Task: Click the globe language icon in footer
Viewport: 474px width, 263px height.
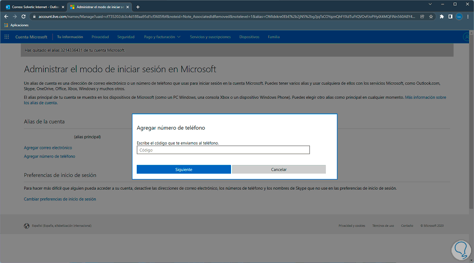Action: 26,226
